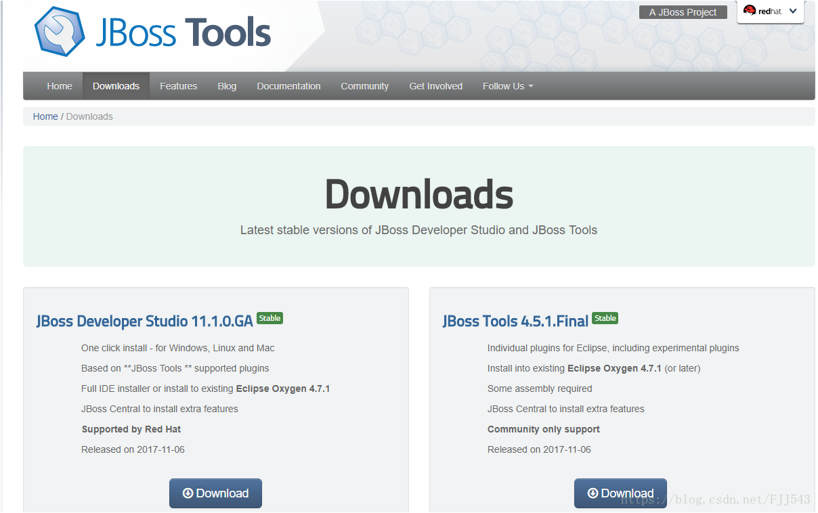818x513 pixels.
Task: Click the large Downloads page heading
Action: 419,194
